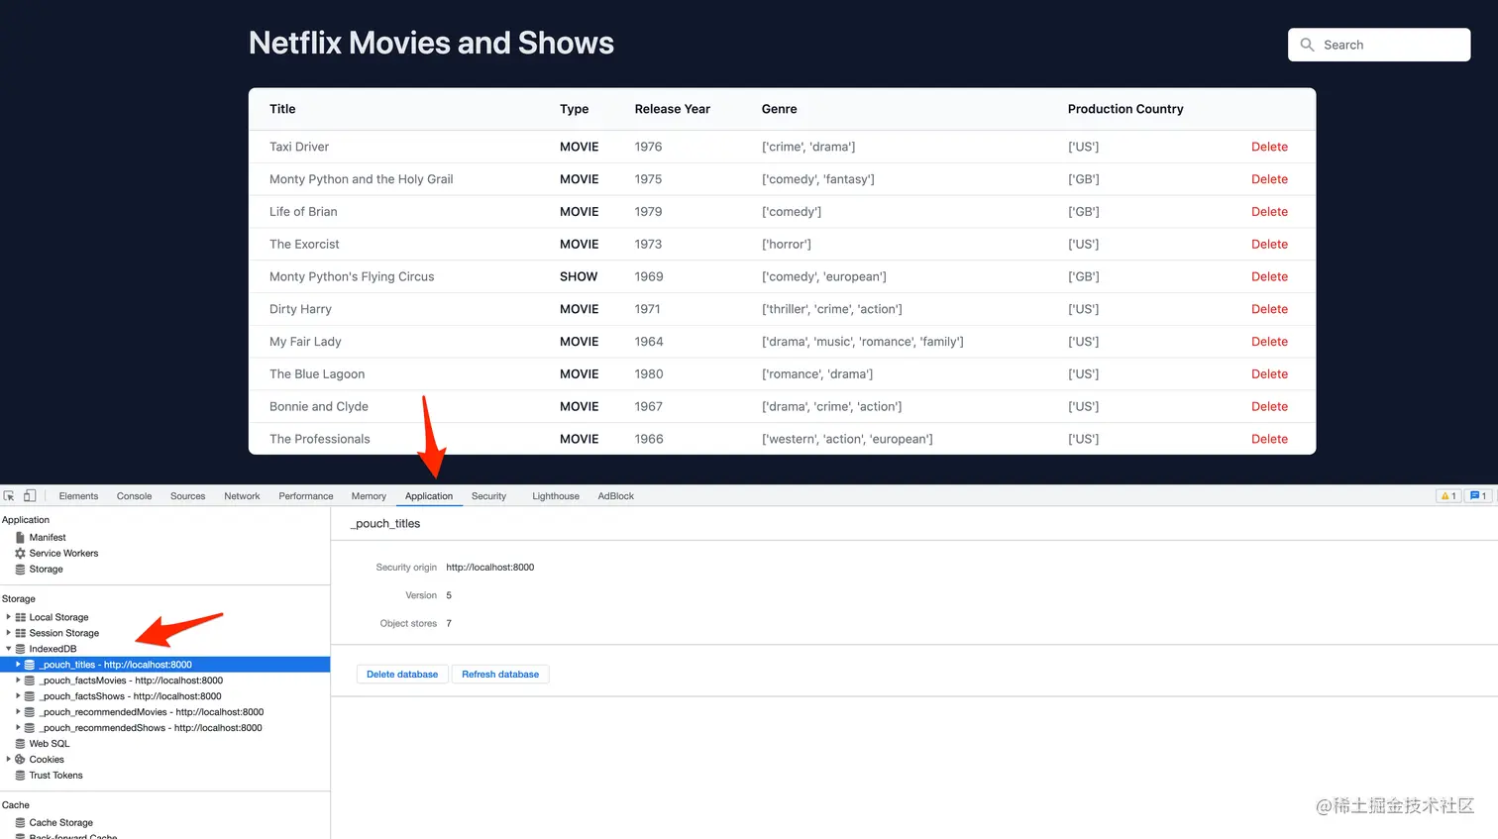Viewport: 1498px width, 839px height.
Task: Delete the Taxi Driver row
Action: 1269,147
